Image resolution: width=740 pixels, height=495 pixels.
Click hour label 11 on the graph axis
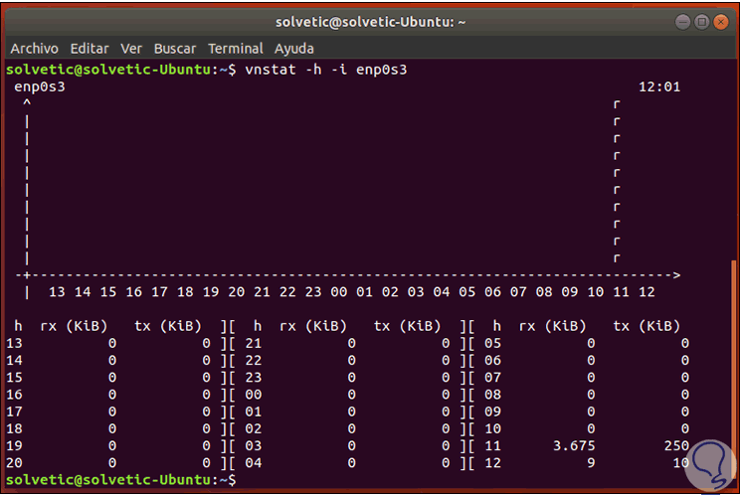point(621,292)
